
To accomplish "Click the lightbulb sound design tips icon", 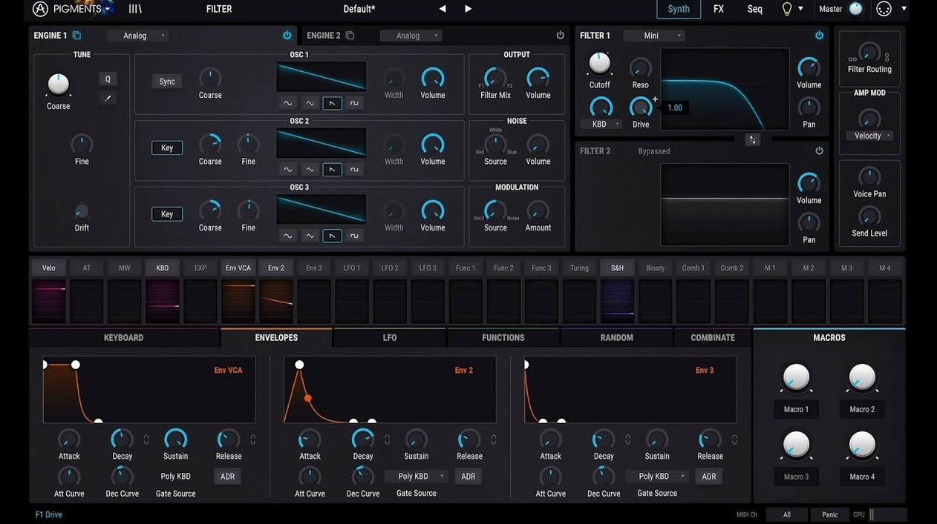I will 787,9.
